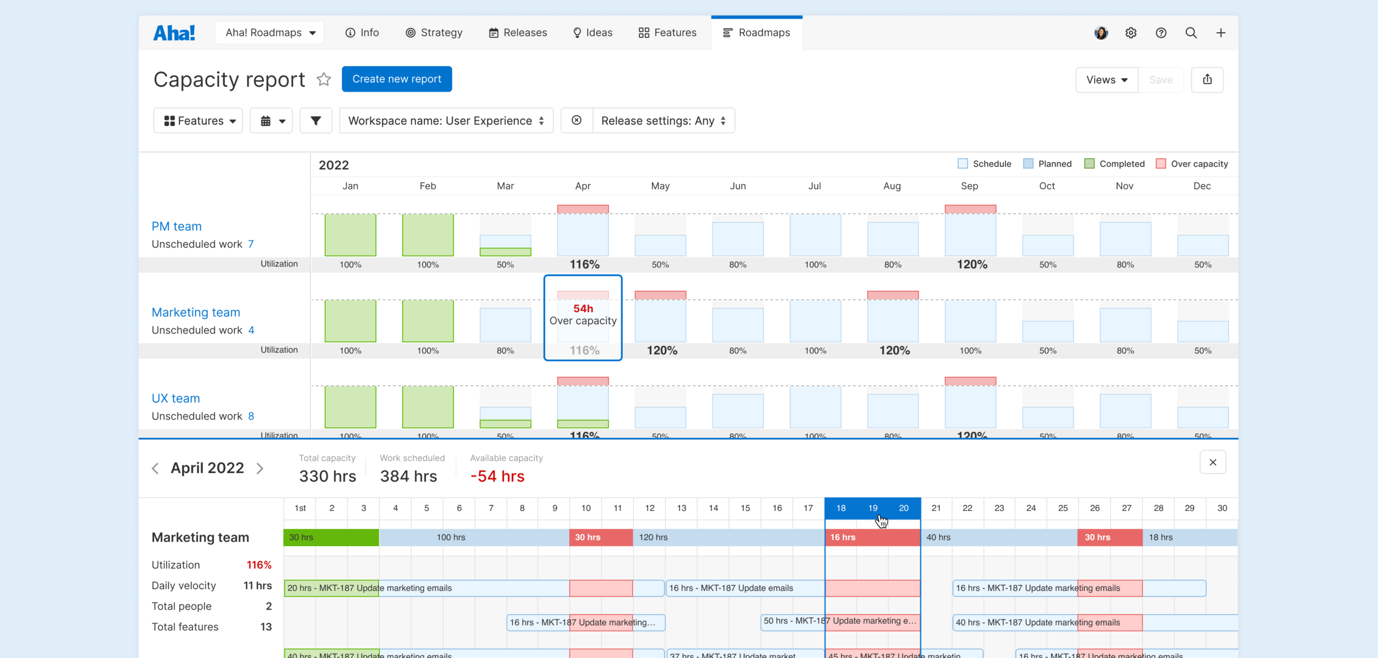Viewport: 1378px width, 658px height.
Task: Open UX team unscheduled work count 8
Action: click(x=251, y=416)
